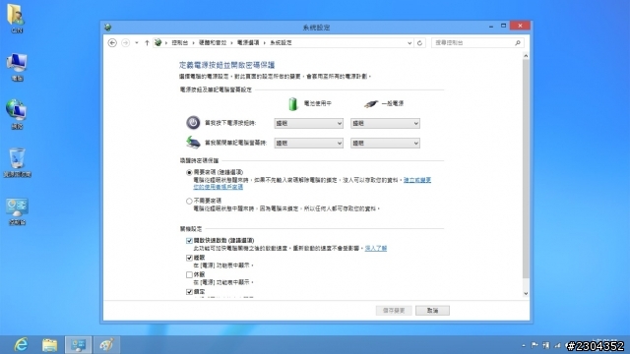Image resolution: width=630 pixels, height=354 pixels.
Task: Select the 電腦 desktop icon
Action: (x=17, y=67)
